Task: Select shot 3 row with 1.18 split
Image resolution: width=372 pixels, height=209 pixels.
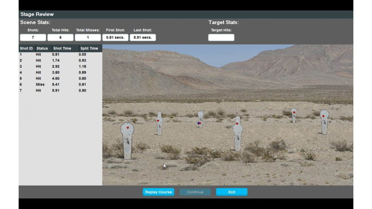Action: tap(60, 66)
